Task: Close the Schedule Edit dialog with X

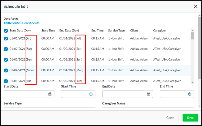Action: 195,6
